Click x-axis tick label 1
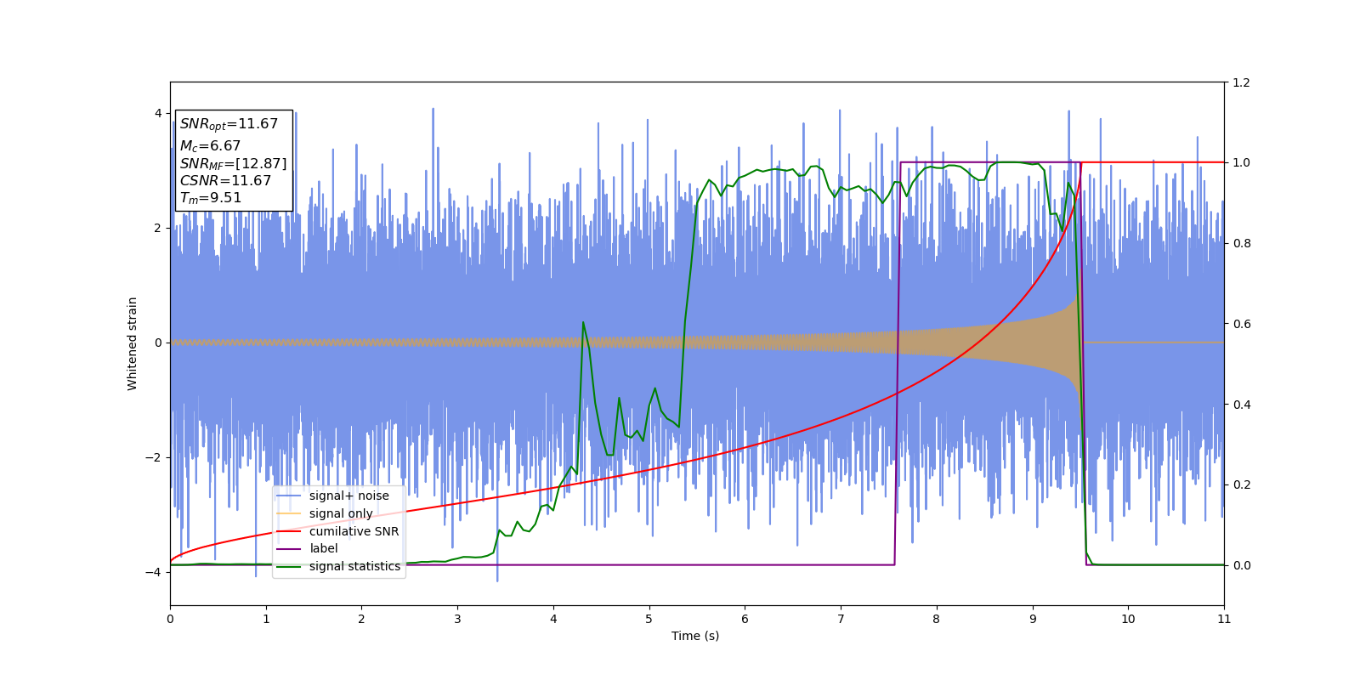The width and height of the screenshot is (1360, 680). (266, 619)
